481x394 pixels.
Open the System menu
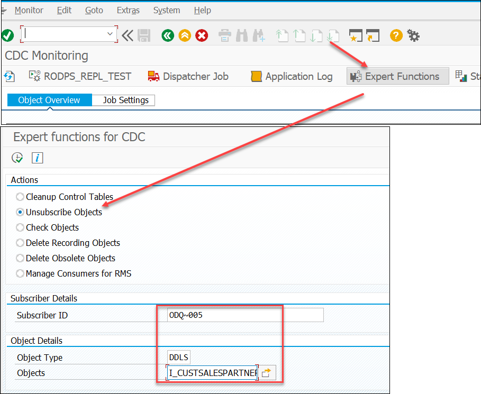(x=167, y=10)
